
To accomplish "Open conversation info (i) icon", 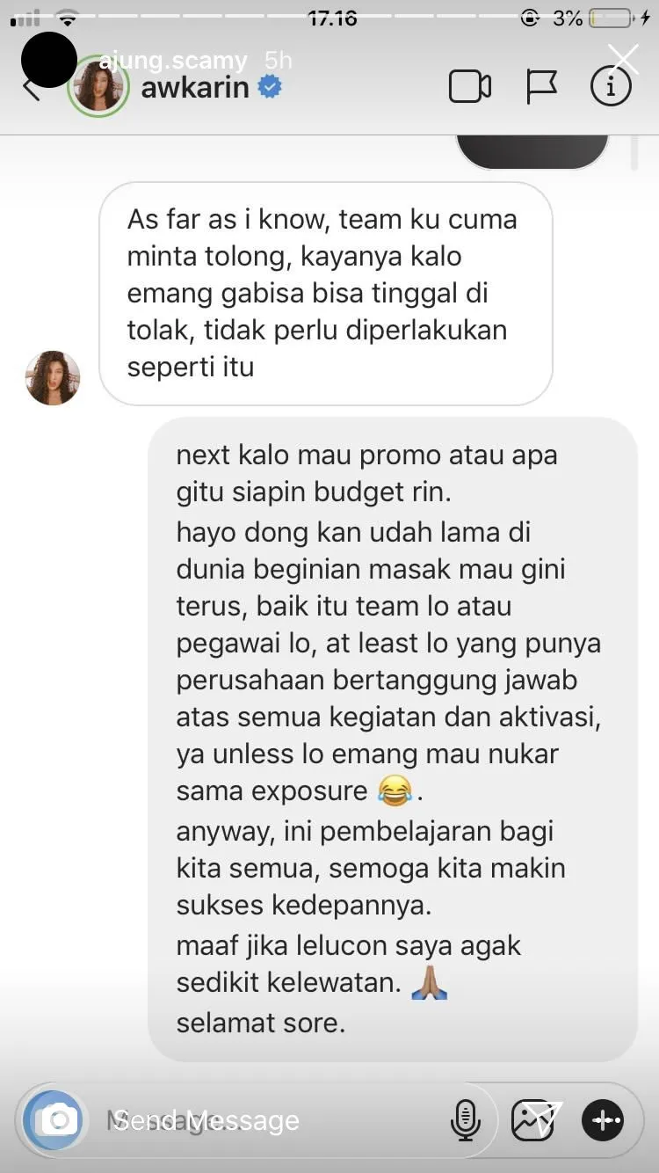I will pos(610,86).
